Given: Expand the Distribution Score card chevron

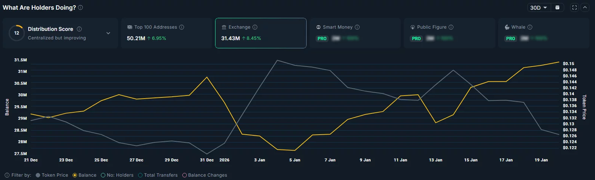Looking at the screenshot, I should [x=108, y=33].
